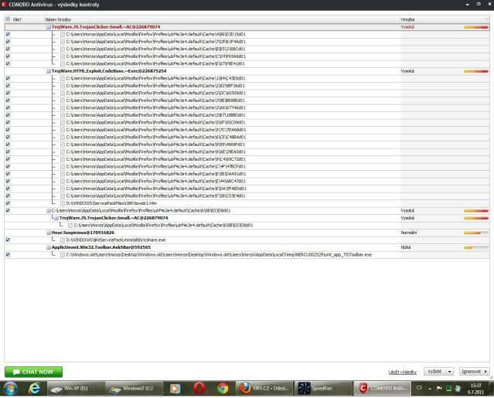Click the file icon of nested E03D8d01 path
This screenshot has width=494, height=398.
coord(70,226)
